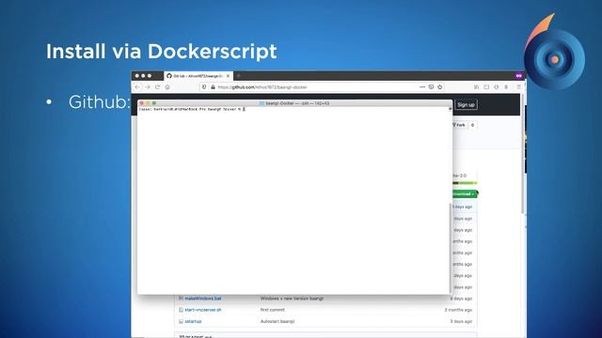Image resolution: width=602 pixels, height=338 pixels.
Task: Click the terminal window vertical scrollbar
Action: 451,248
